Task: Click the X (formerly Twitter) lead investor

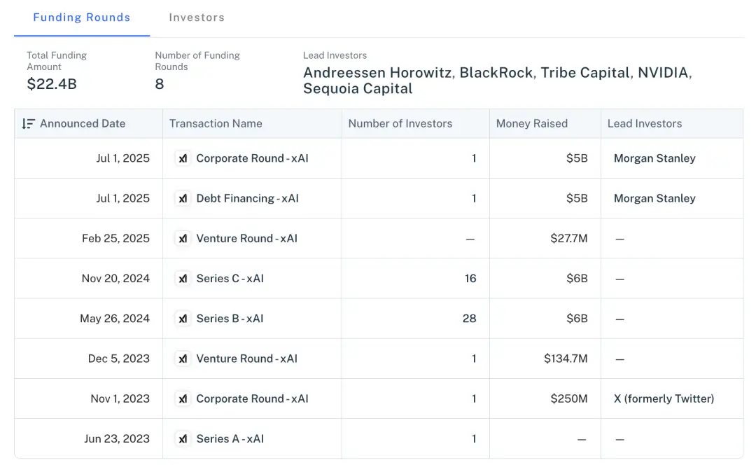Action: [x=664, y=399]
